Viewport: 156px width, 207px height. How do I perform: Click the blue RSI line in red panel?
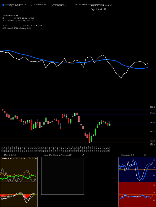(x=134, y=196)
